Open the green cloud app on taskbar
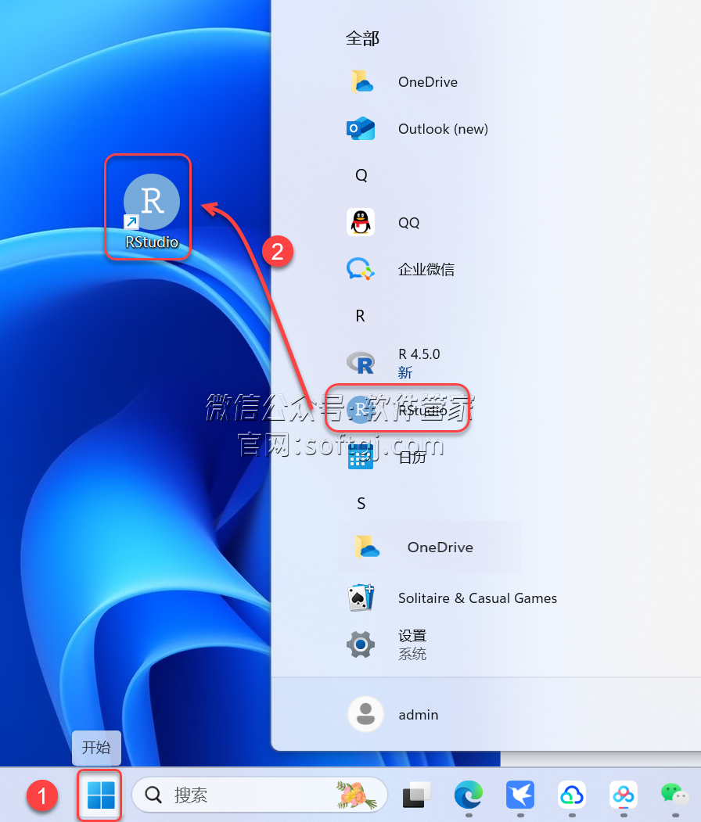The height and width of the screenshot is (822, 701). (x=571, y=795)
